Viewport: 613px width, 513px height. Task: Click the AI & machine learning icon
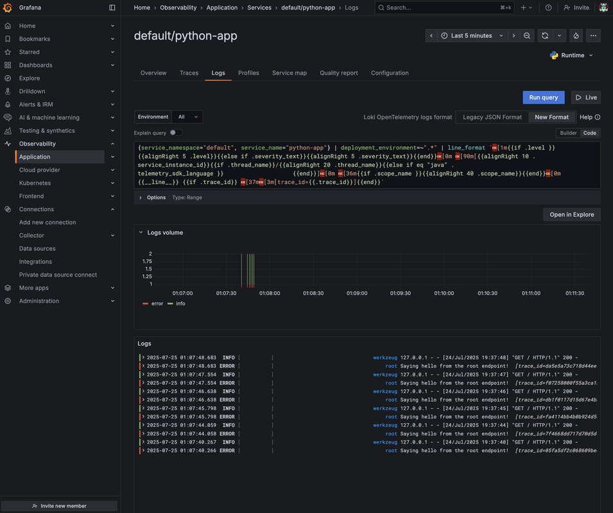point(8,117)
